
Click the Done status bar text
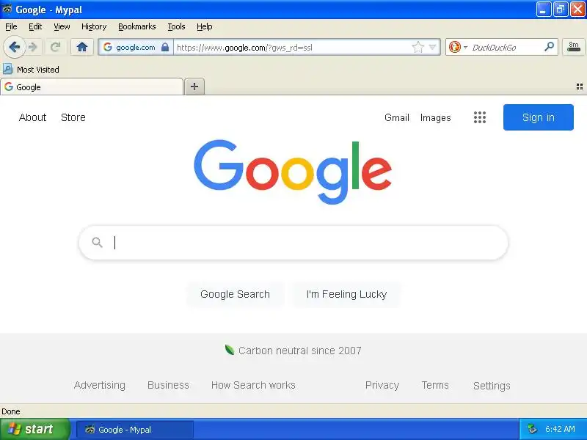pyautogui.click(x=11, y=411)
